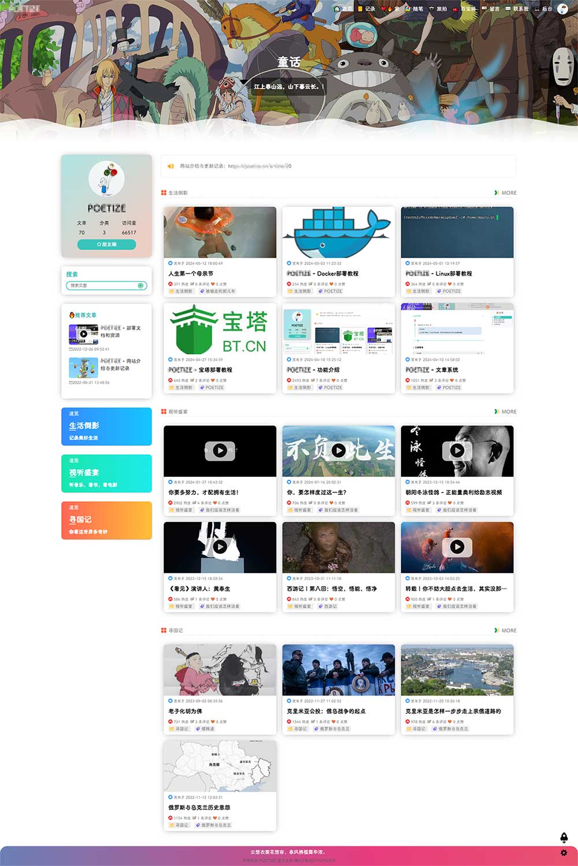The height and width of the screenshot is (866, 578).
Task: Click the rocket back-to-top icon
Action: [564, 838]
